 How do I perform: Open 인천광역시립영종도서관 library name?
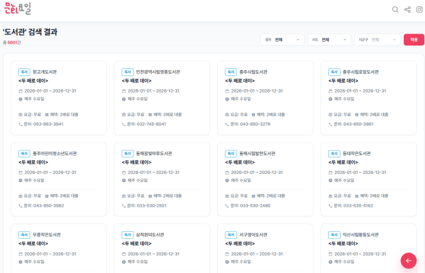(158, 72)
